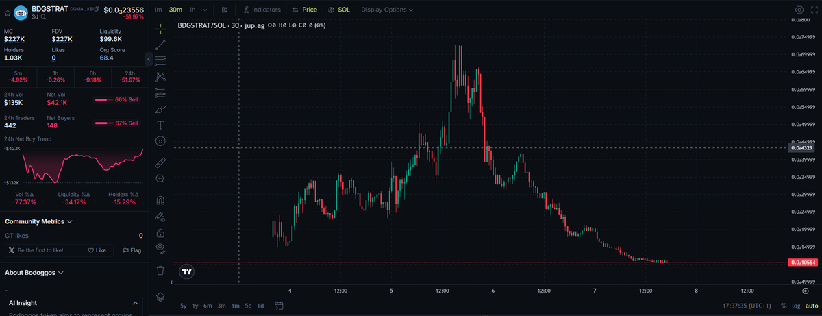Click the TradingView logo badge

point(186,272)
